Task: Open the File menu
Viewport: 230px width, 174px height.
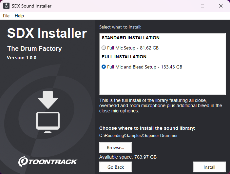Action: click(x=6, y=16)
